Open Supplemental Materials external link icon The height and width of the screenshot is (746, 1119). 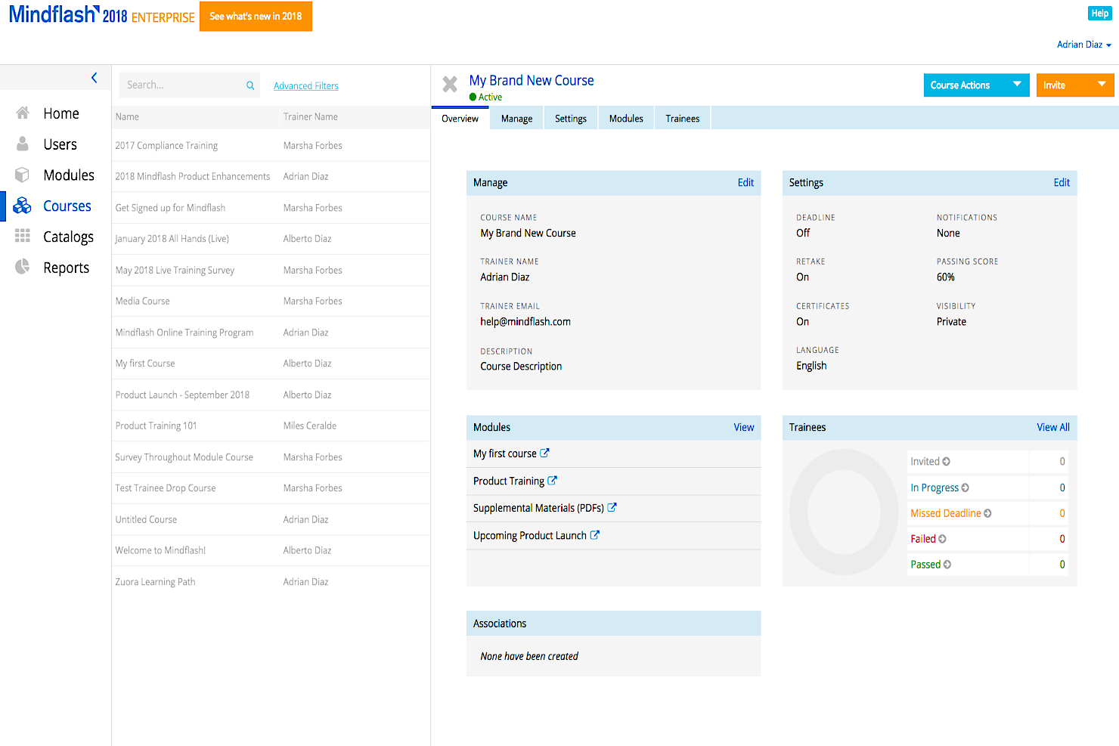click(612, 507)
